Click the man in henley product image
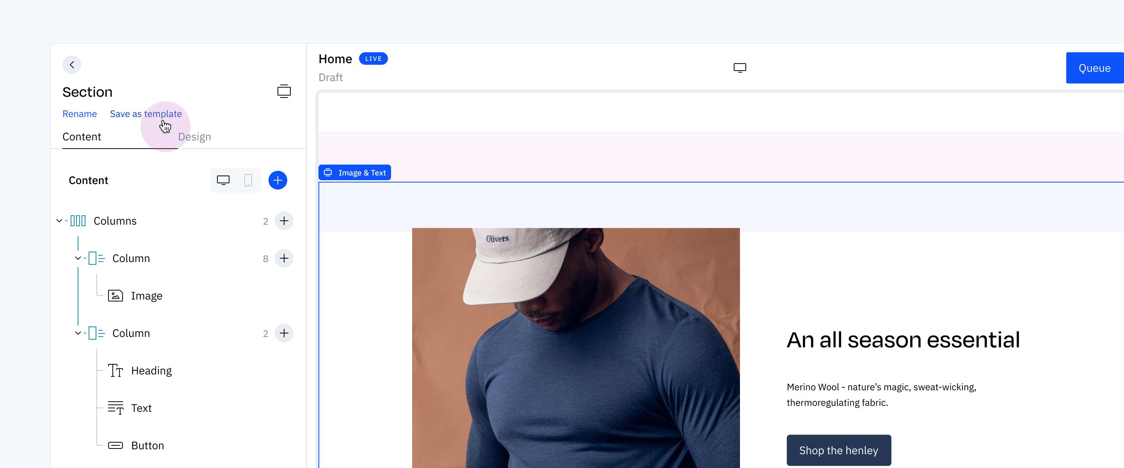 coord(576,347)
